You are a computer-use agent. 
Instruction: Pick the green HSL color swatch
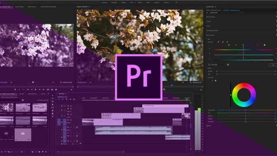click(x=236, y=45)
